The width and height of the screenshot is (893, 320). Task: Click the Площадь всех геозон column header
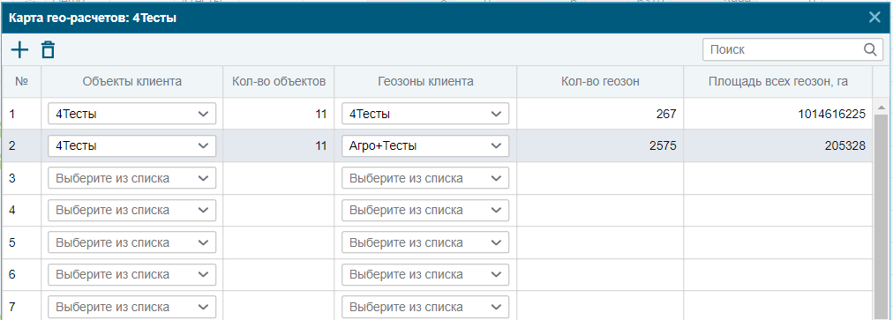pyautogui.click(x=778, y=81)
